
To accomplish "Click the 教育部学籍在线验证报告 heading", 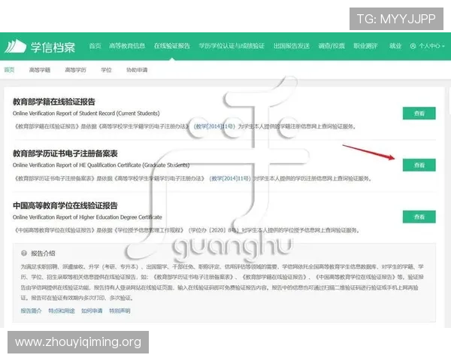I will click(x=54, y=102).
